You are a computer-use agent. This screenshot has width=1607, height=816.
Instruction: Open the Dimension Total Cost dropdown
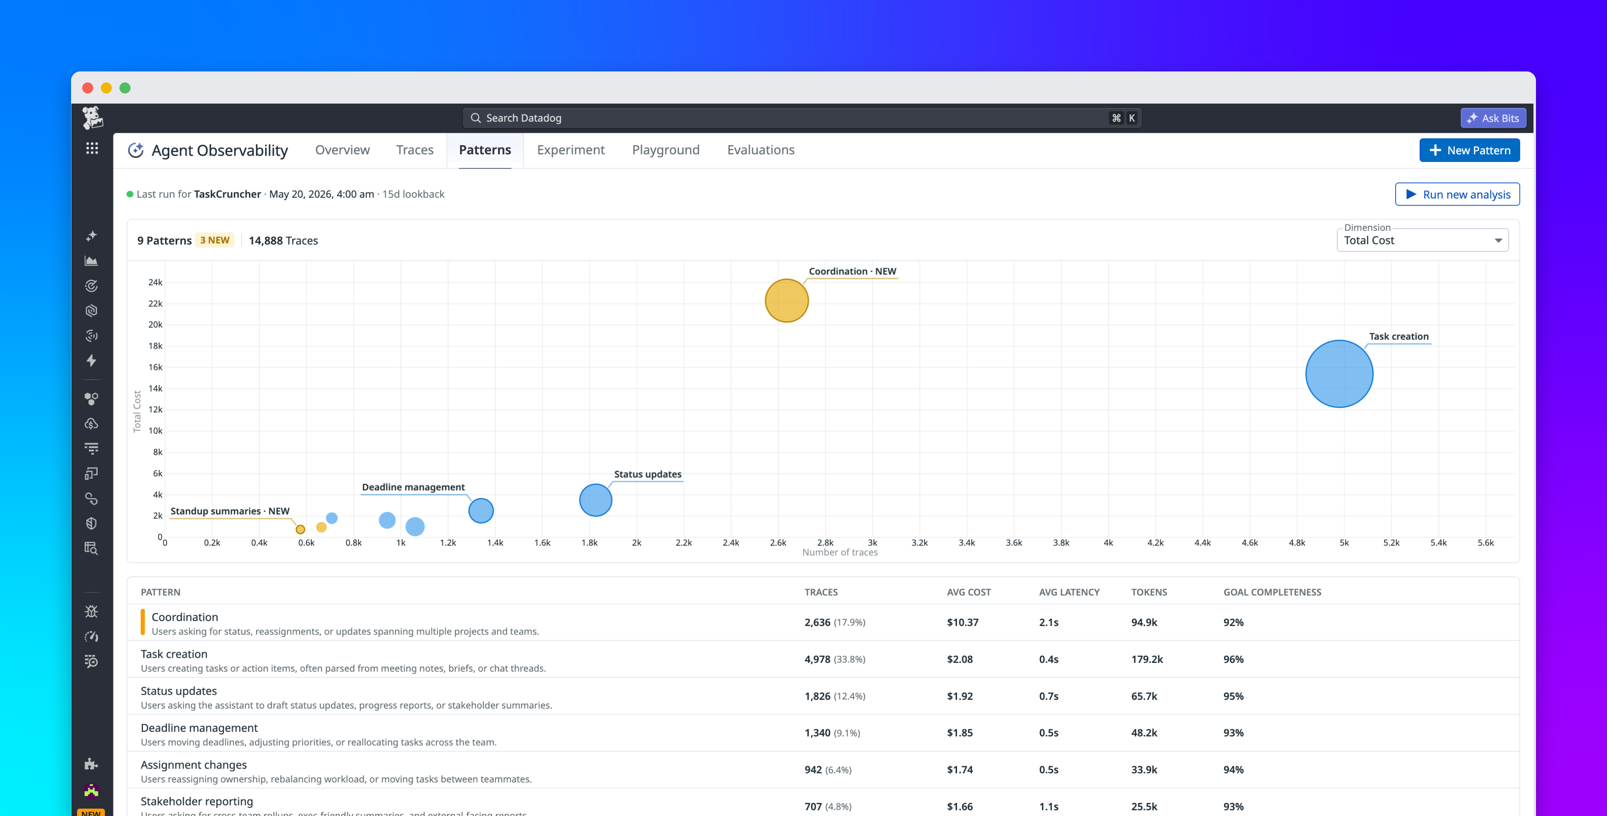(x=1422, y=240)
